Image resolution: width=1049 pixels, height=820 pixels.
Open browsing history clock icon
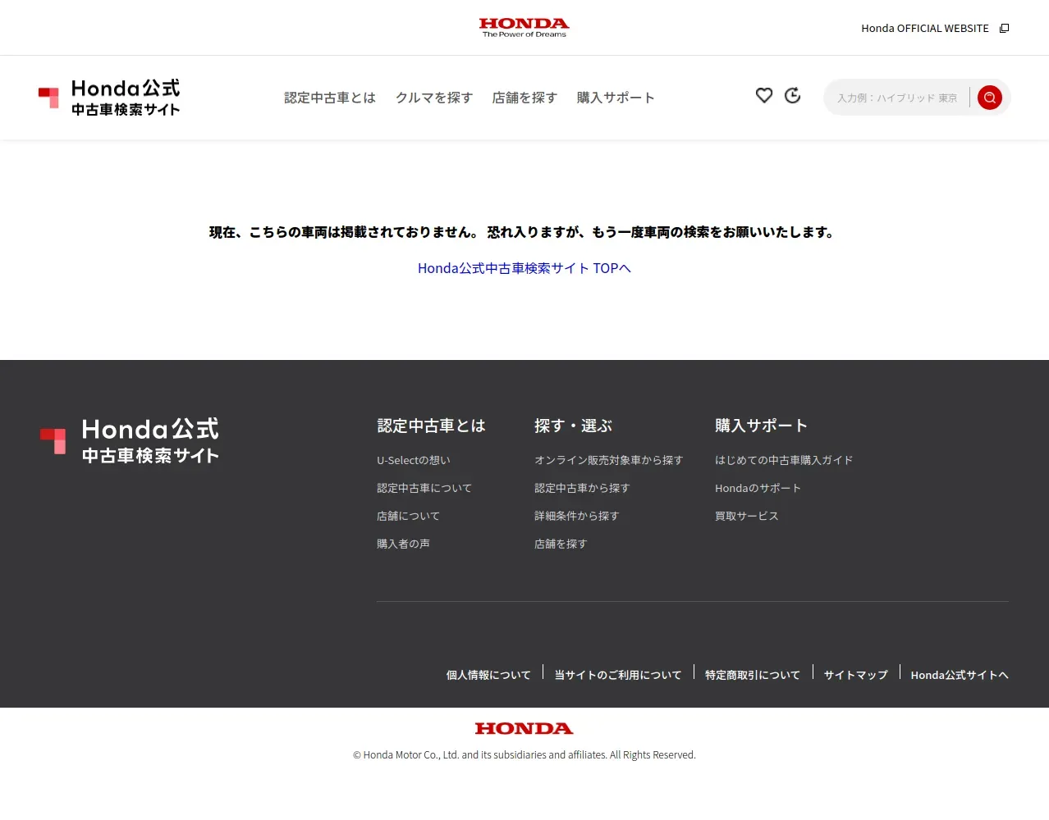(x=792, y=95)
